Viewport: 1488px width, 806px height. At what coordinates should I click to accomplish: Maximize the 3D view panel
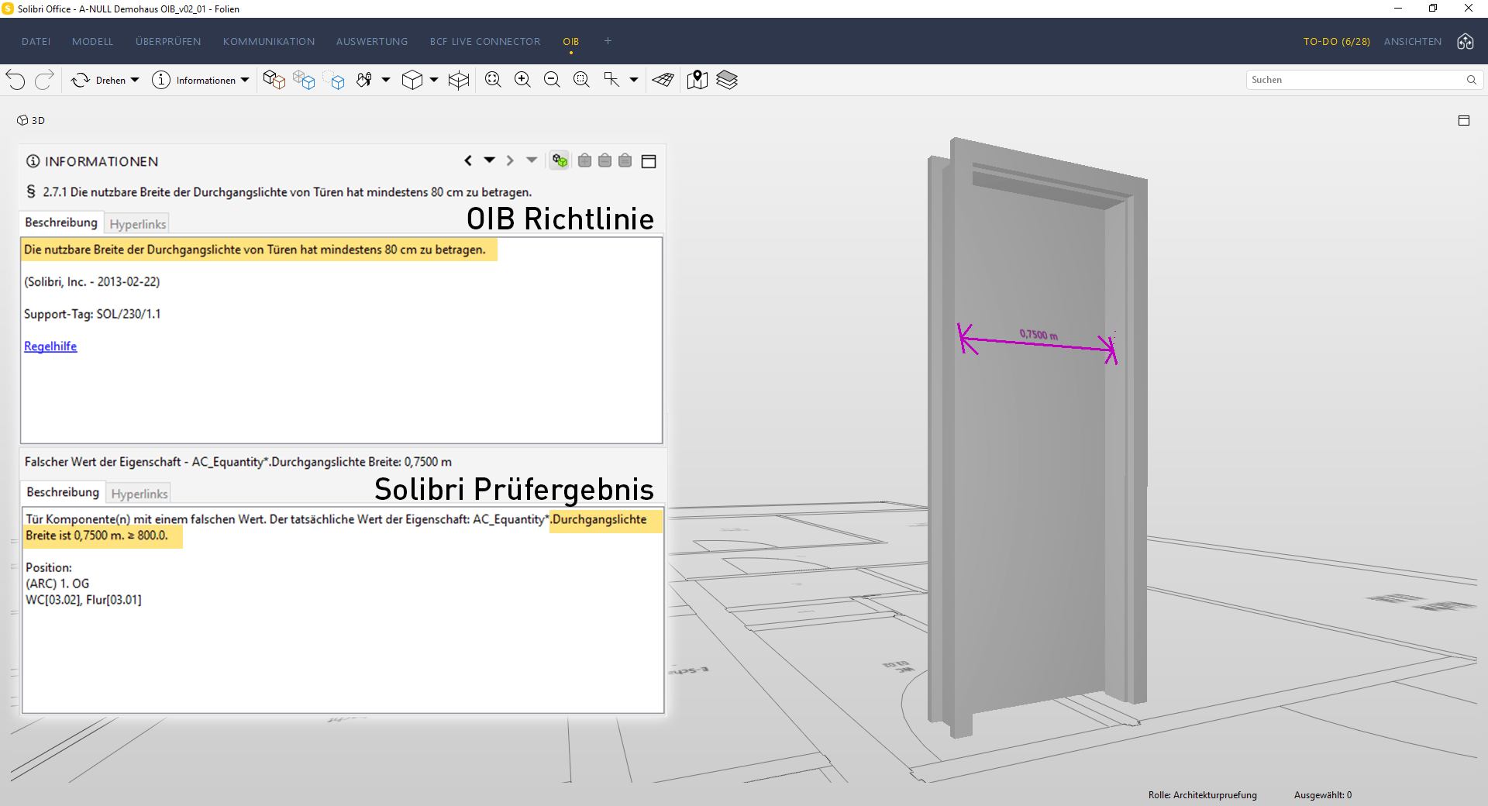click(x=1464, y=120)
